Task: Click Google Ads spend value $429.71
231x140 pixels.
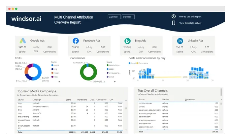Action: pos(22,47)
